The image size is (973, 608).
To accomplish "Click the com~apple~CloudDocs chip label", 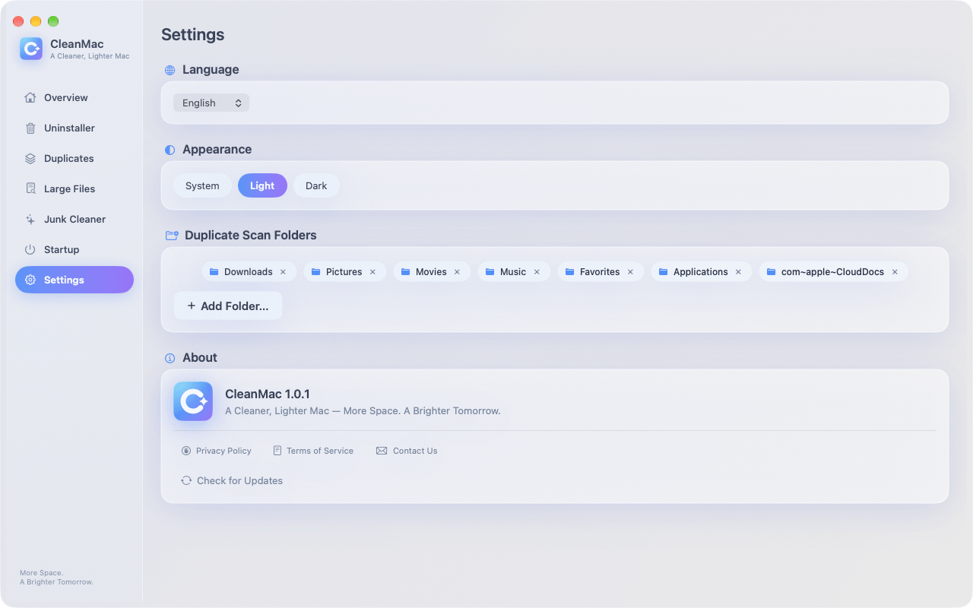I will pos(832,272).
